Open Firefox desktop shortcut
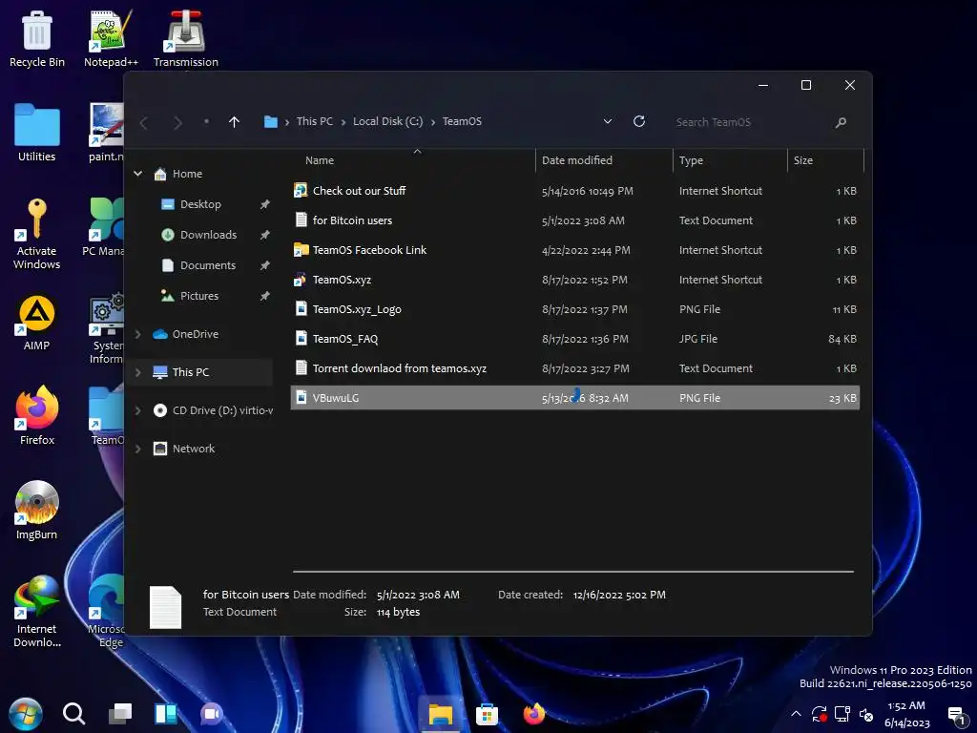Screen dimensions: 977x733 click(x=37, y=416)
